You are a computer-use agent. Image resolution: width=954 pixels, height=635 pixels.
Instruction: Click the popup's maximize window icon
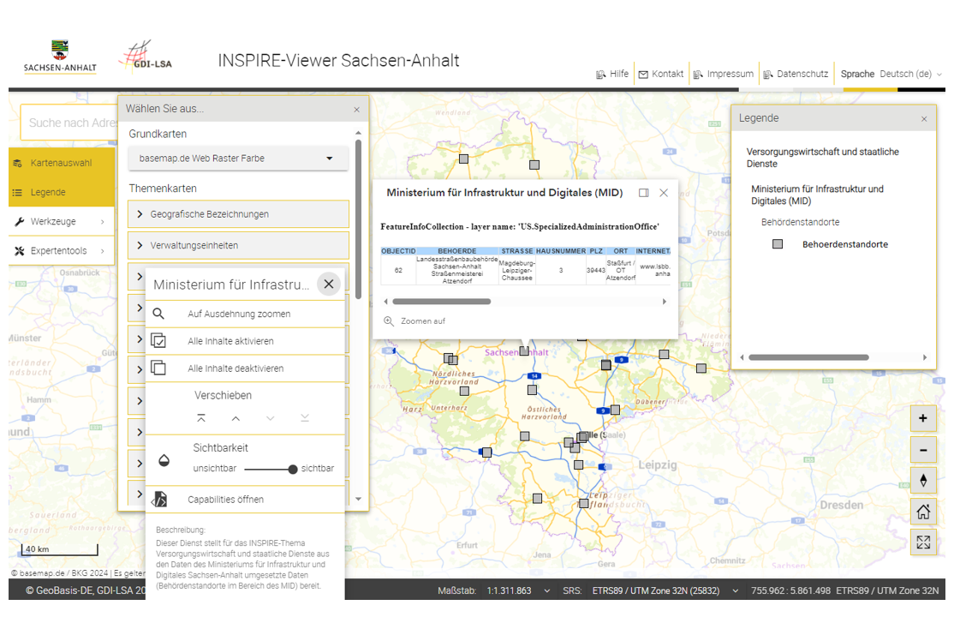[x=644, y=193]
